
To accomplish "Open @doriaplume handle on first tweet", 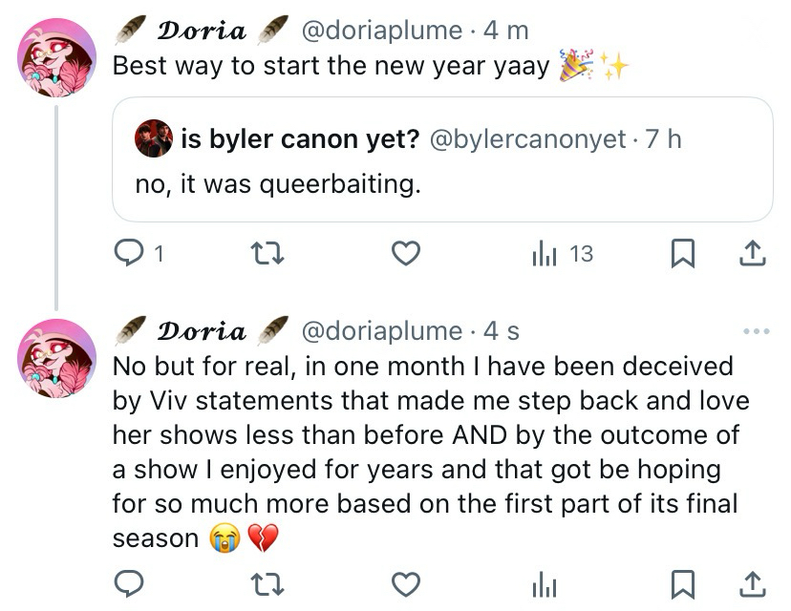I will (382, 31).
